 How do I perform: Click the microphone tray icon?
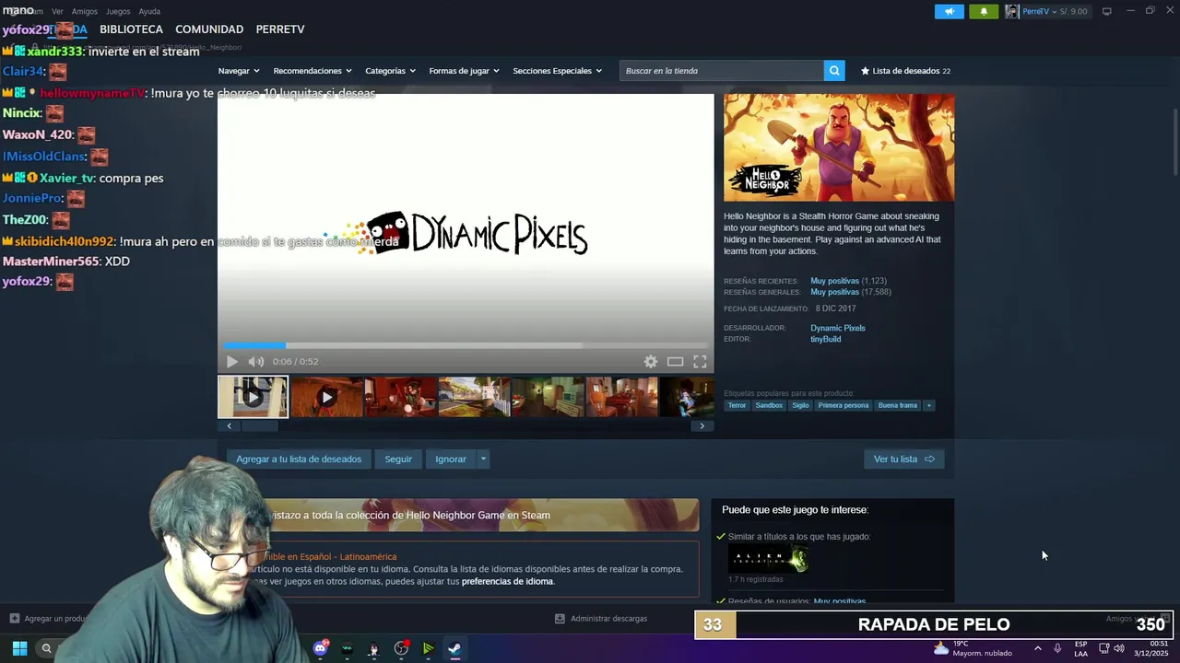1057,648
